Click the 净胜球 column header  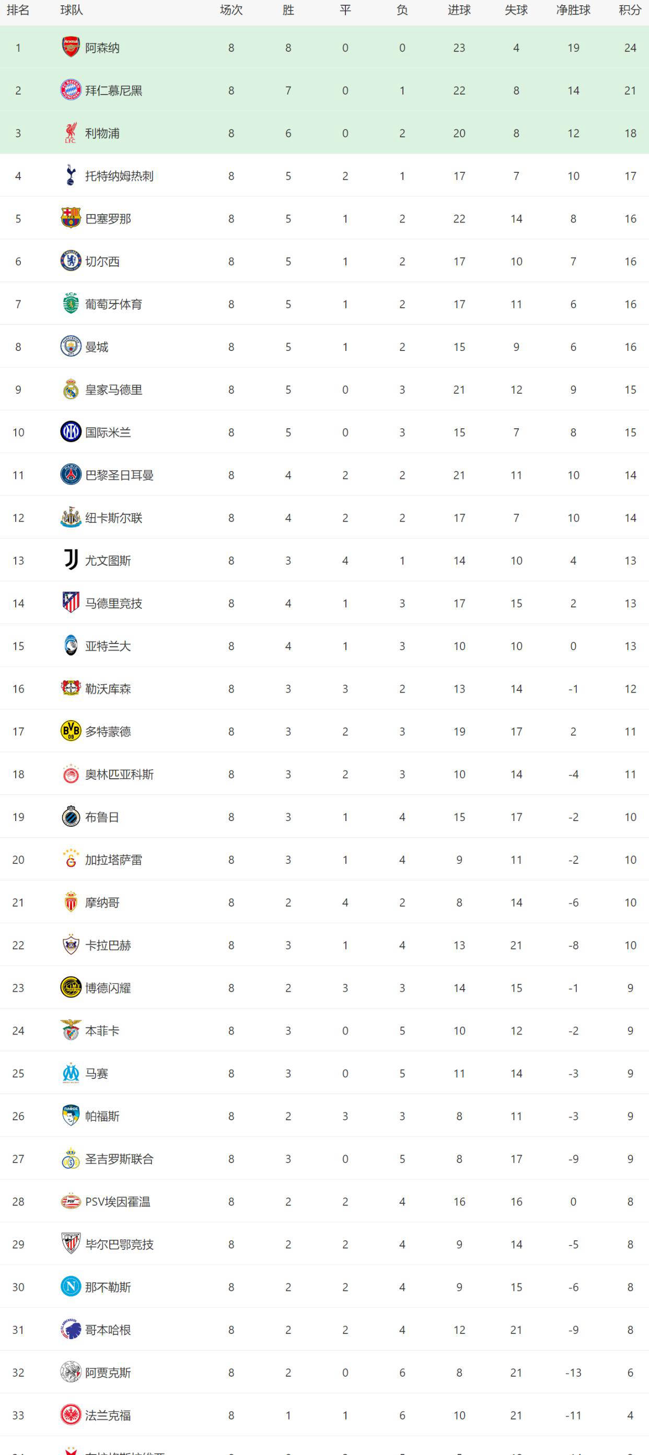click(x=573, y=10)
